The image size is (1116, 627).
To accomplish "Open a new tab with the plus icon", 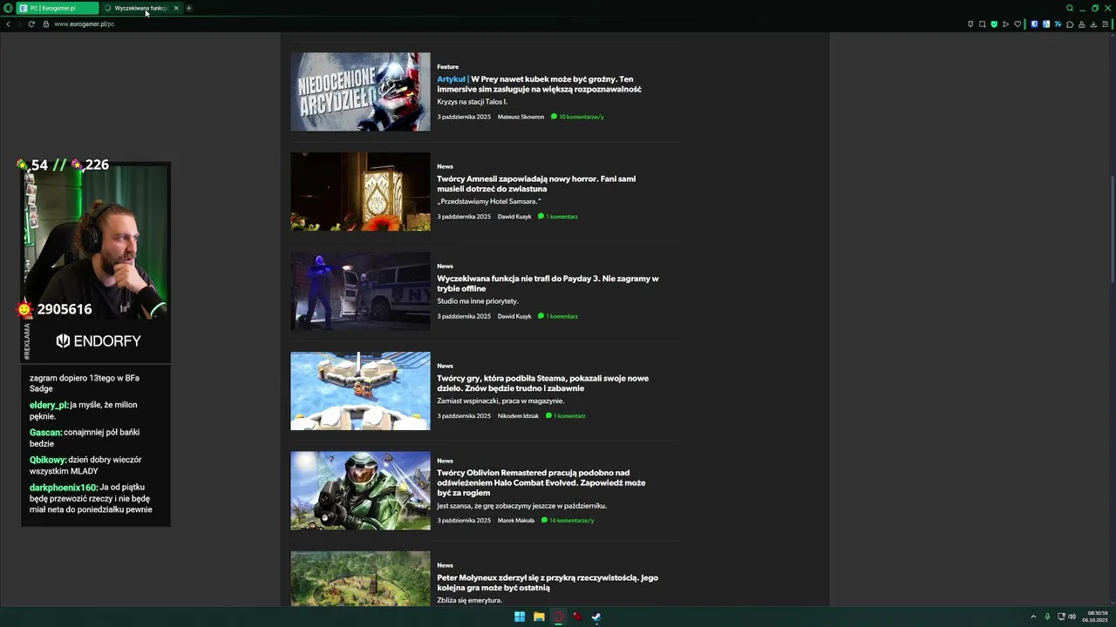I will tap(188, 8).
